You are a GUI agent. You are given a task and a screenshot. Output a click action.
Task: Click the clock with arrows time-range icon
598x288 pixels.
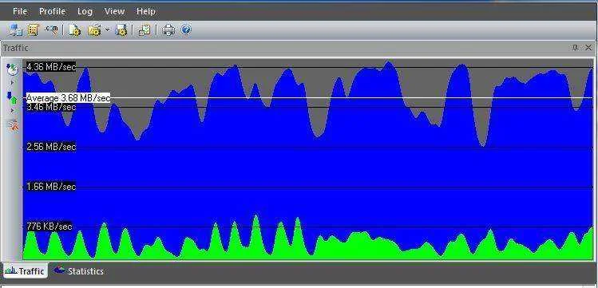point(13,69)
